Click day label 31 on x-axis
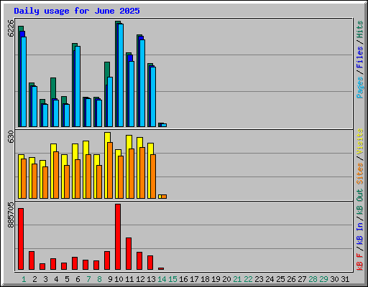 [345, 279]
